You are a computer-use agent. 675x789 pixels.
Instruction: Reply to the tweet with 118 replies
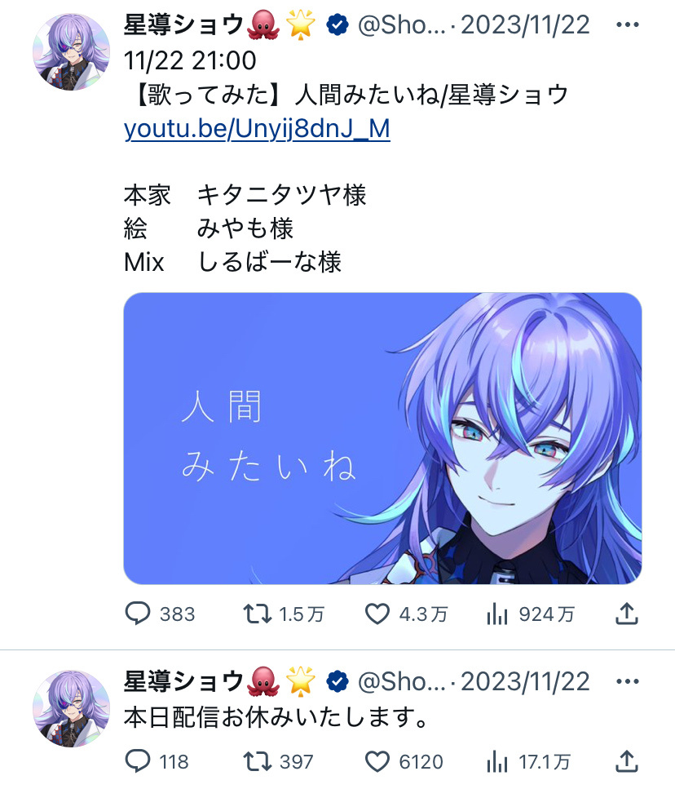tap(137, 761)
